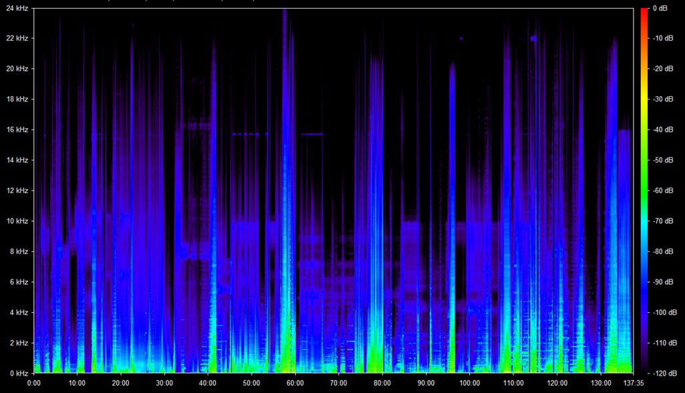Click the -20 dB legend label
The height and width of the screenshot is (393, 685).
663,69
